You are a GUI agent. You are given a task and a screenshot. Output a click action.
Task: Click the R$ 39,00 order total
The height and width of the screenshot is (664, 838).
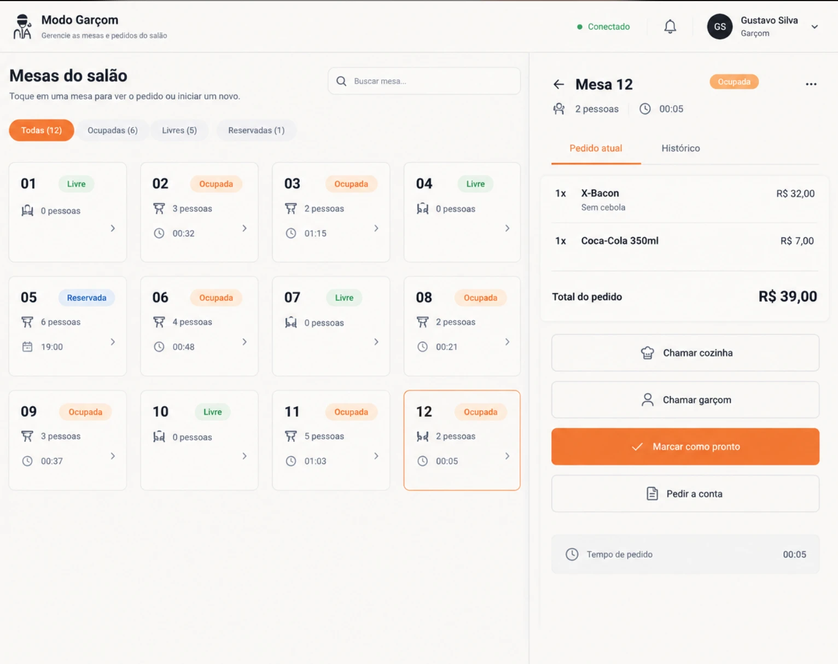pos(788,296)
